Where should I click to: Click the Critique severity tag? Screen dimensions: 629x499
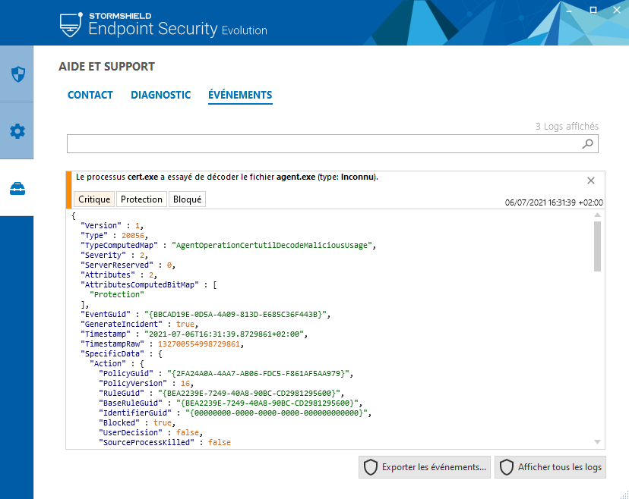tap(94, 199)
